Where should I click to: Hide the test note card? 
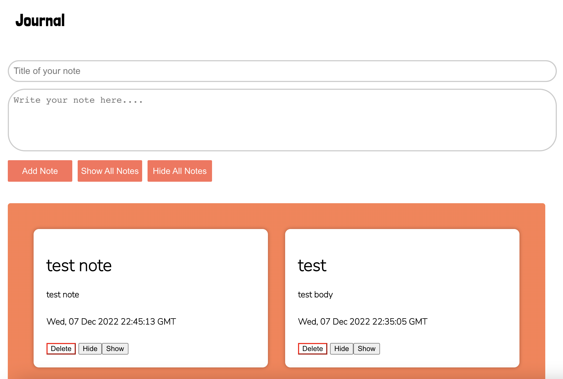90,348
